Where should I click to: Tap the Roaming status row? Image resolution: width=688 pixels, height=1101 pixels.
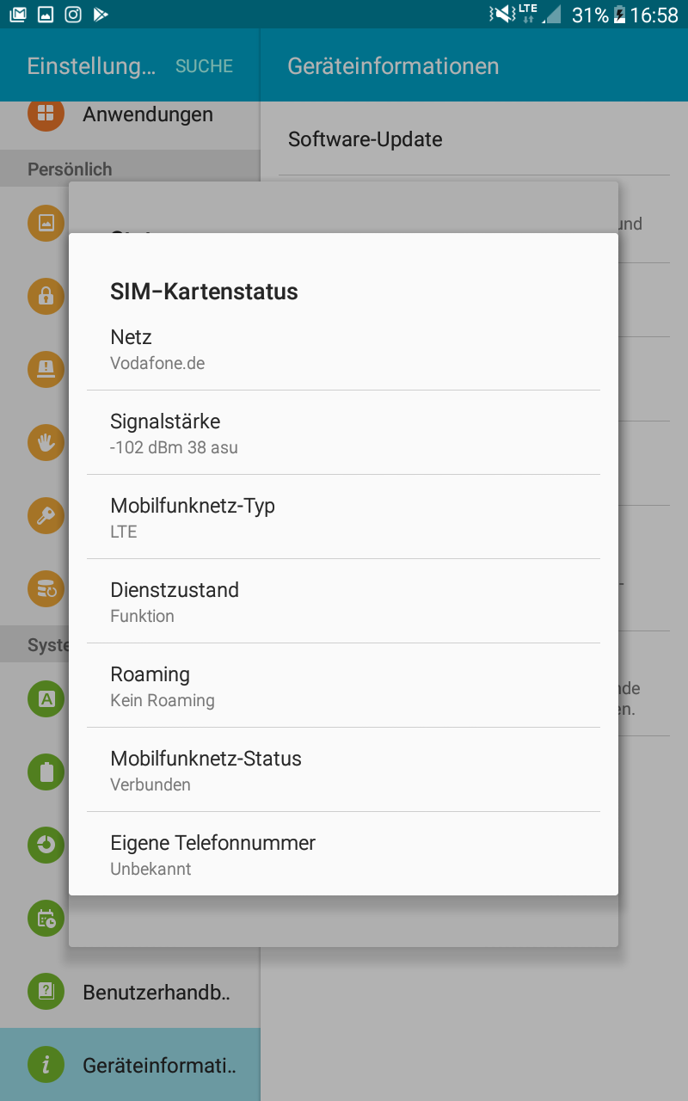click(343, 686)
